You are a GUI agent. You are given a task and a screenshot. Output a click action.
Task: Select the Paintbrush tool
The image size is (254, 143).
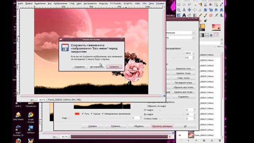(x=206, y=15)
